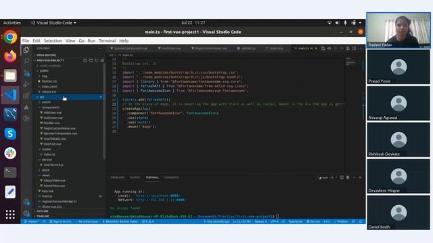Open Files app from the dock
Viewport: 433px width, 243px height.
[10, 76]
